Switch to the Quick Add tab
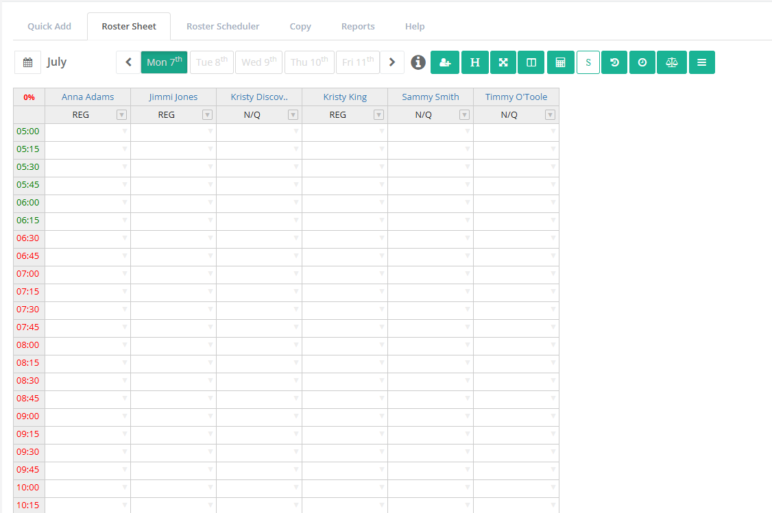The image size is (772, 513). (49, 27)
